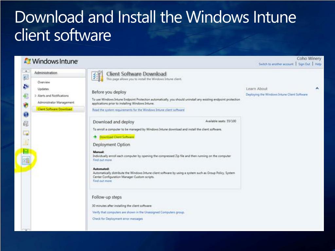
Task: Click the Sign Out link
Action: point(304,64)
